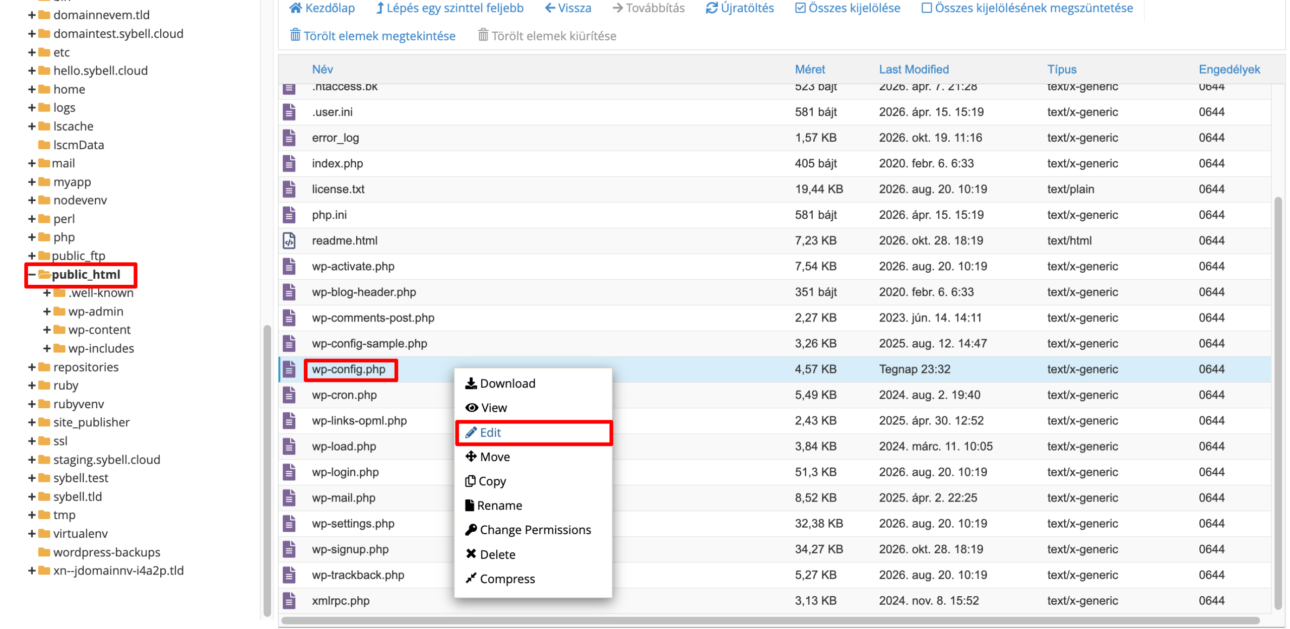This screenshot has width=1290, height=629.
Task: Click the lscmData folder icon
Action: 44,145
